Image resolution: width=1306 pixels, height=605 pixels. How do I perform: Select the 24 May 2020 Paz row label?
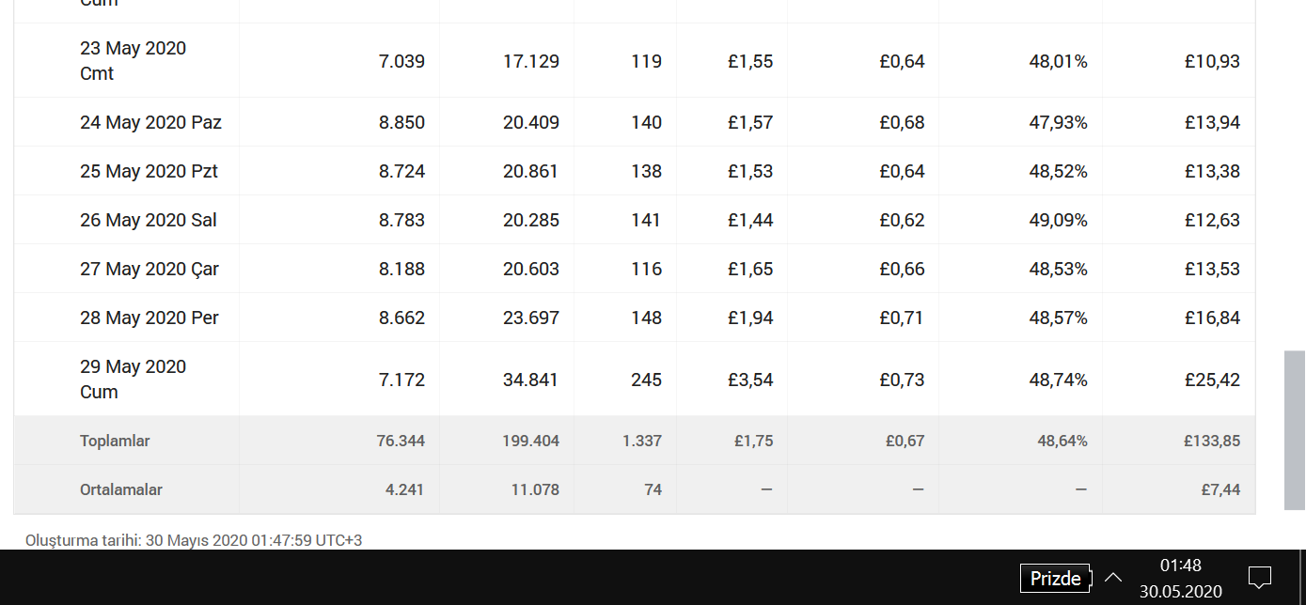[x=150, y=122]
